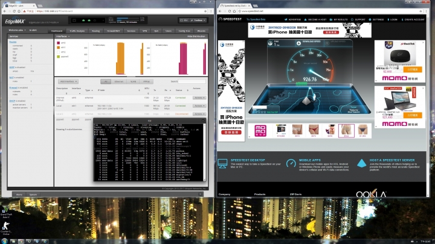Open Actions dropdown for Internet eth0 row
This screenshot has height=244, width=435.
(x=199, y=98)
